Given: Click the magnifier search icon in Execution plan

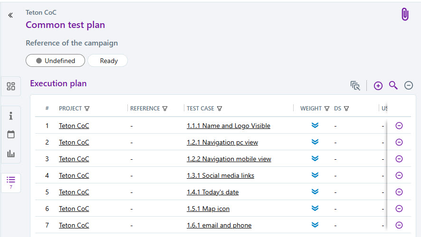Looking at the screenshot, I should (393, 85).
